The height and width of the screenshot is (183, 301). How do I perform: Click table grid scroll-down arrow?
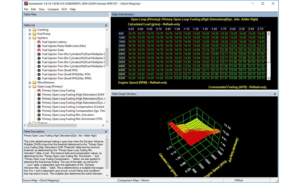pos(269,78)
